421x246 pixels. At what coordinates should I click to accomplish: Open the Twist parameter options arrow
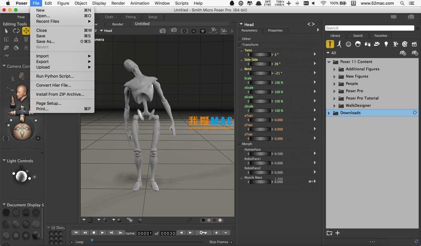314,54
